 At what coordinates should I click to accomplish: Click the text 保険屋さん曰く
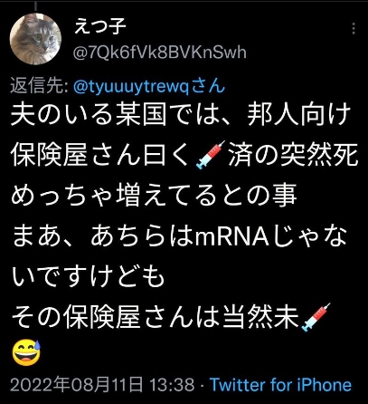coord(102,155)
